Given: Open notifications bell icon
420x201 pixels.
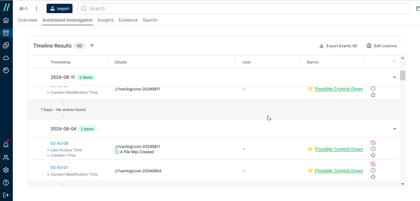Looking at the screenshot, I should [6, 144].
